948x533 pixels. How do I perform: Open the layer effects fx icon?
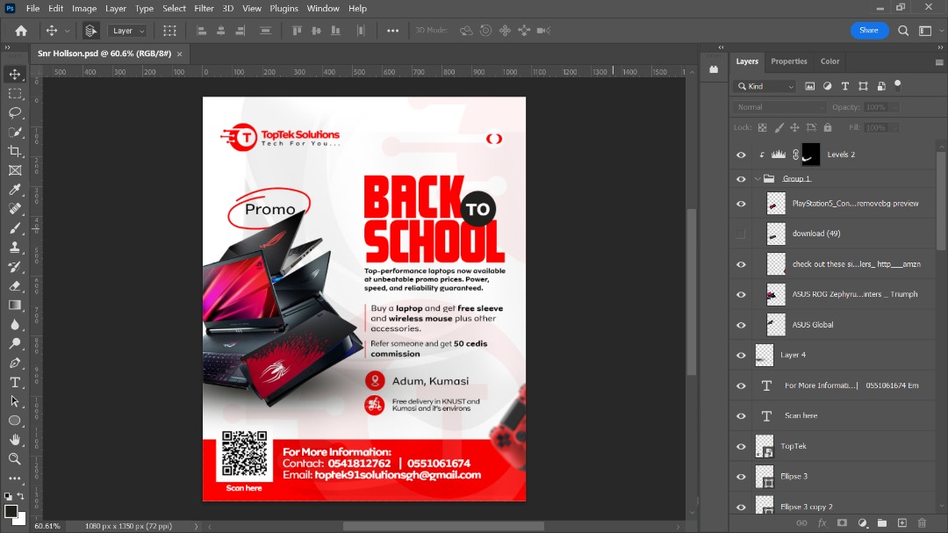[822, 522]
